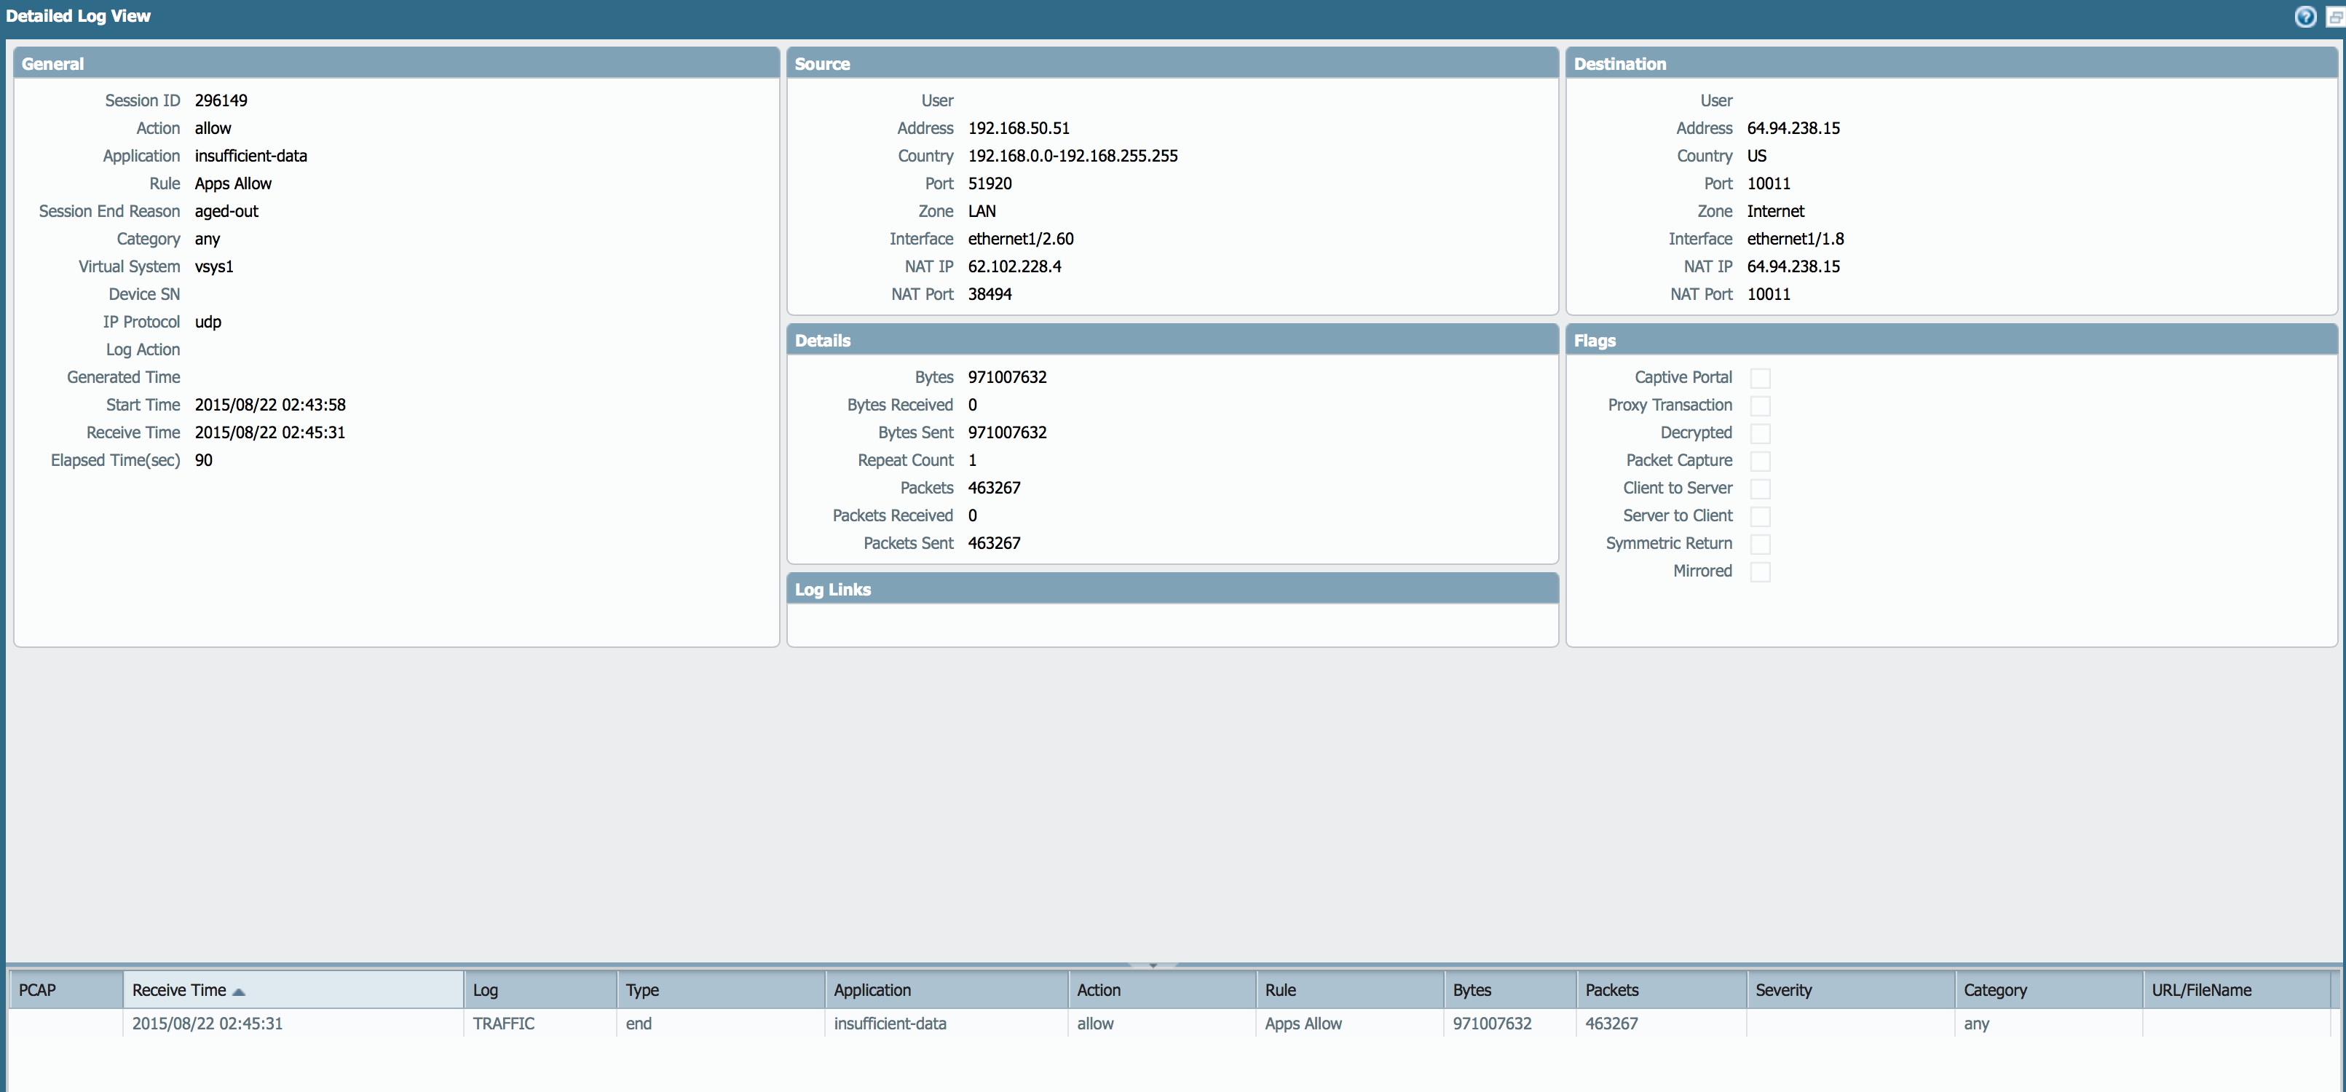This screenshot has height=1092, width=2346.
Task: Click the PCAP column header
Action: pos(37,989)
